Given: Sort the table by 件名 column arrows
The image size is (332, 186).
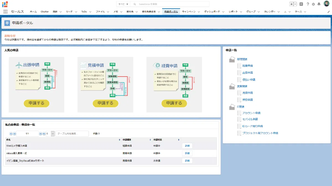Looking at the screenshot, I should tap(120, 140).
